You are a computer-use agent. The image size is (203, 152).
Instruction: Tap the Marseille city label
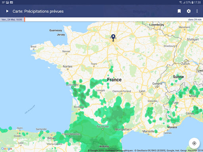point(148,131)
